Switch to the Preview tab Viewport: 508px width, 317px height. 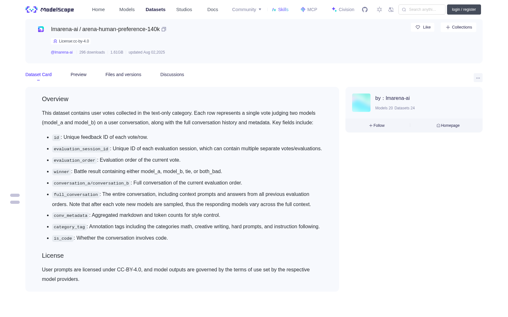click(x=78, y=74)
